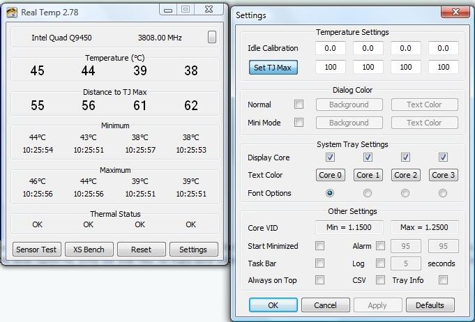
Task: Click first Alarm temperature field showing 95
Action: [x=406, y=246]
